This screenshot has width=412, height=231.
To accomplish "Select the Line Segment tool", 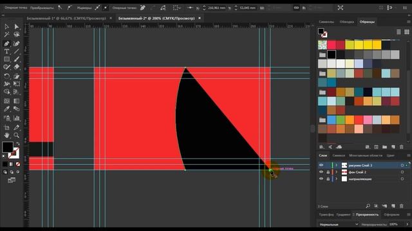I will [x=17, y=51].
